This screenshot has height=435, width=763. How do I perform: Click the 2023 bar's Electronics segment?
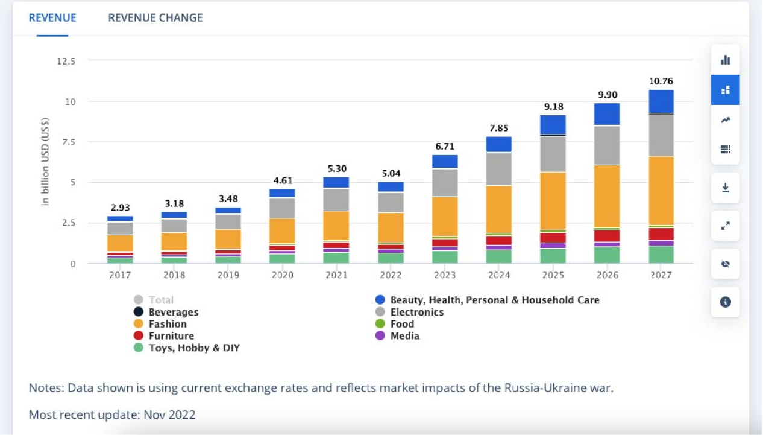tap(445, 182)
